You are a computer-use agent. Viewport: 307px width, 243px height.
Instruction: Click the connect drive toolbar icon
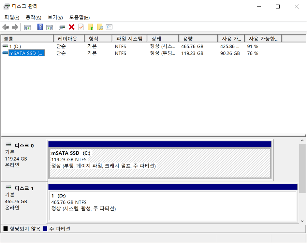[62, 27]
